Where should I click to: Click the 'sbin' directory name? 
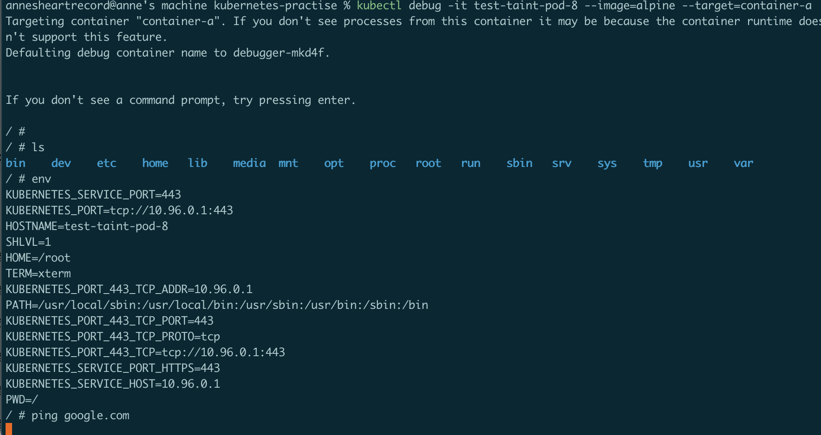(519, 163)
